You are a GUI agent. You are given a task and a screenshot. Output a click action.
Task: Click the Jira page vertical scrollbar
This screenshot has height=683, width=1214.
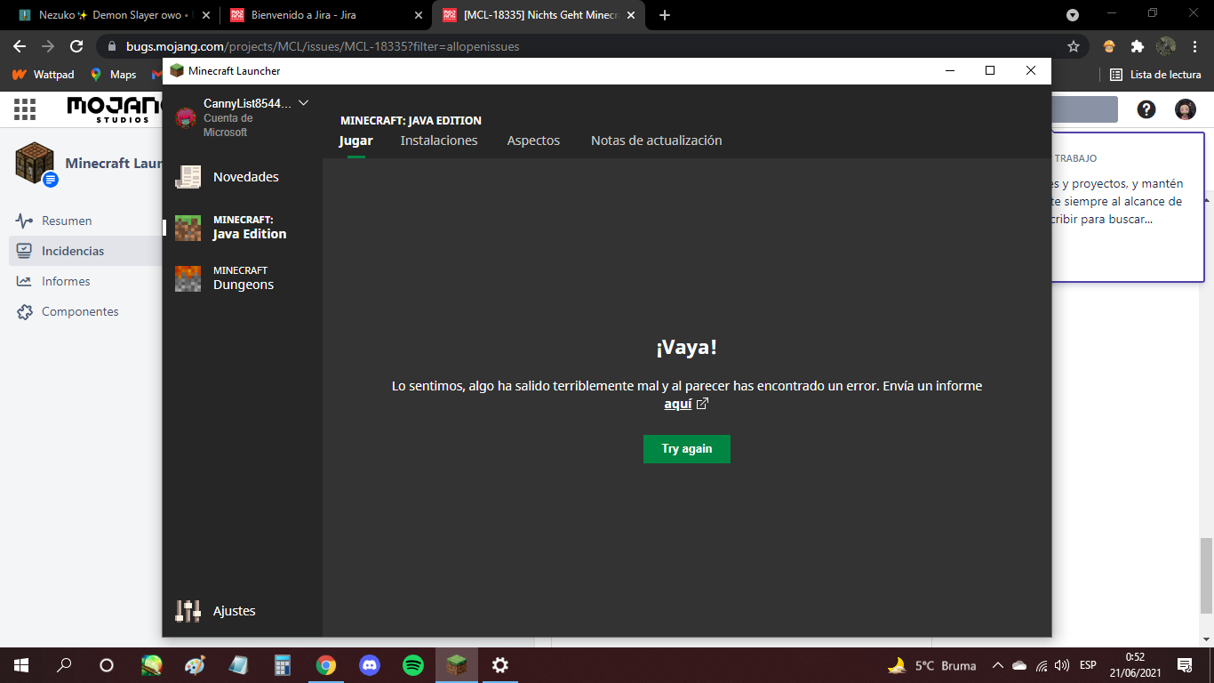click(x=1206, y=575)
